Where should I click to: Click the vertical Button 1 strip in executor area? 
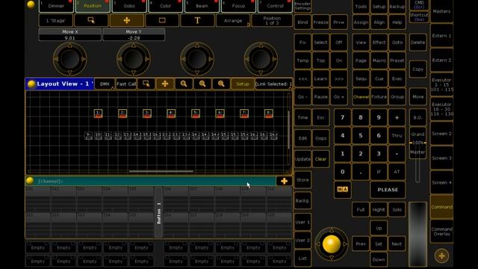click(158, 212)
